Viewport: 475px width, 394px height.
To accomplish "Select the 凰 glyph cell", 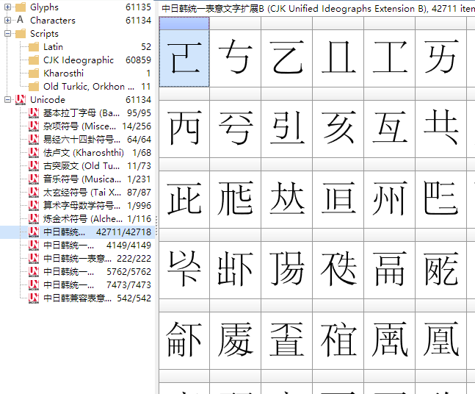I will [441, 338].
